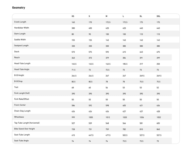
Task: Select the XS size column header
Action: coord(73,16)
